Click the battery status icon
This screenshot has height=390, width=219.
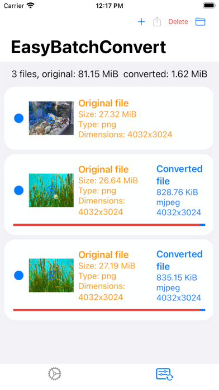210,6
